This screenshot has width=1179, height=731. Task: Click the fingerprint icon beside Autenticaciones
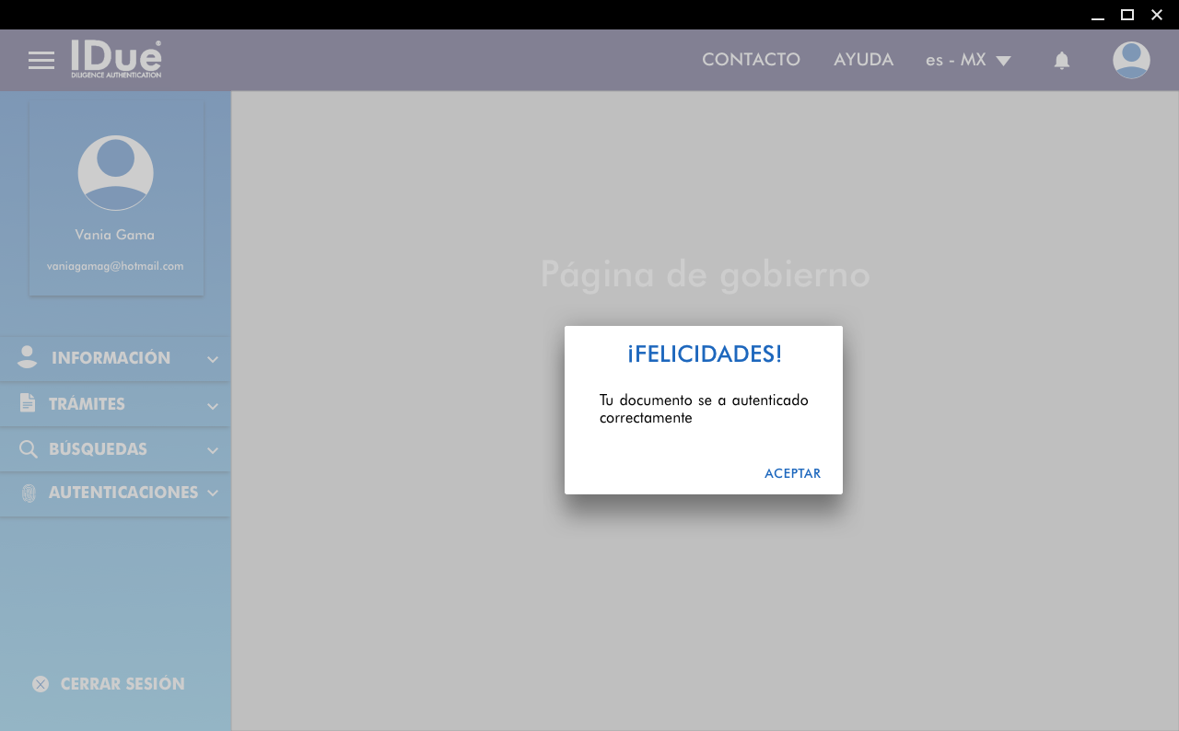click(29, 493)
